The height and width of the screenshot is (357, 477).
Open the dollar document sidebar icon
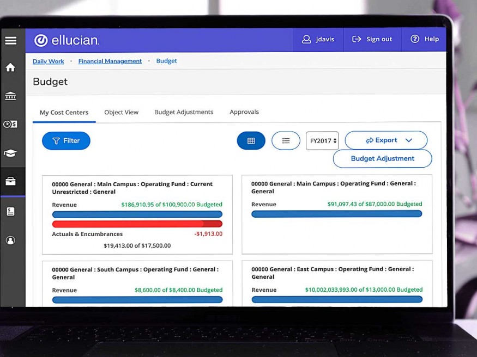tap(10, 211)
